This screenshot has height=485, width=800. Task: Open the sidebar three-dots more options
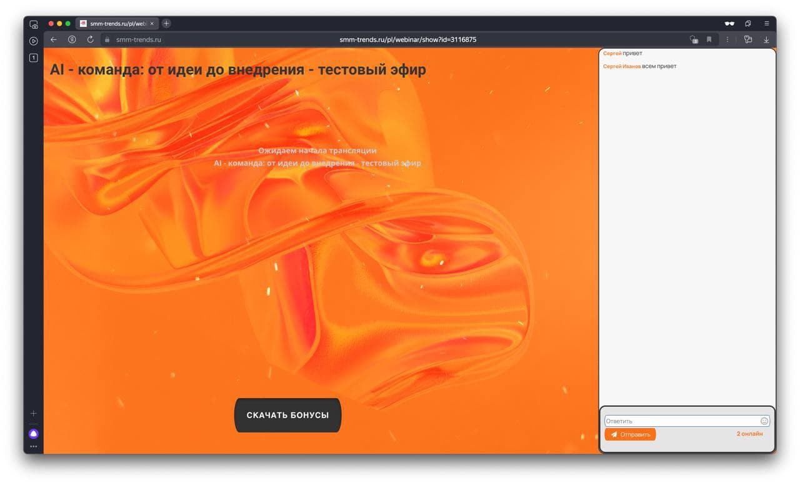click(34, 446)
